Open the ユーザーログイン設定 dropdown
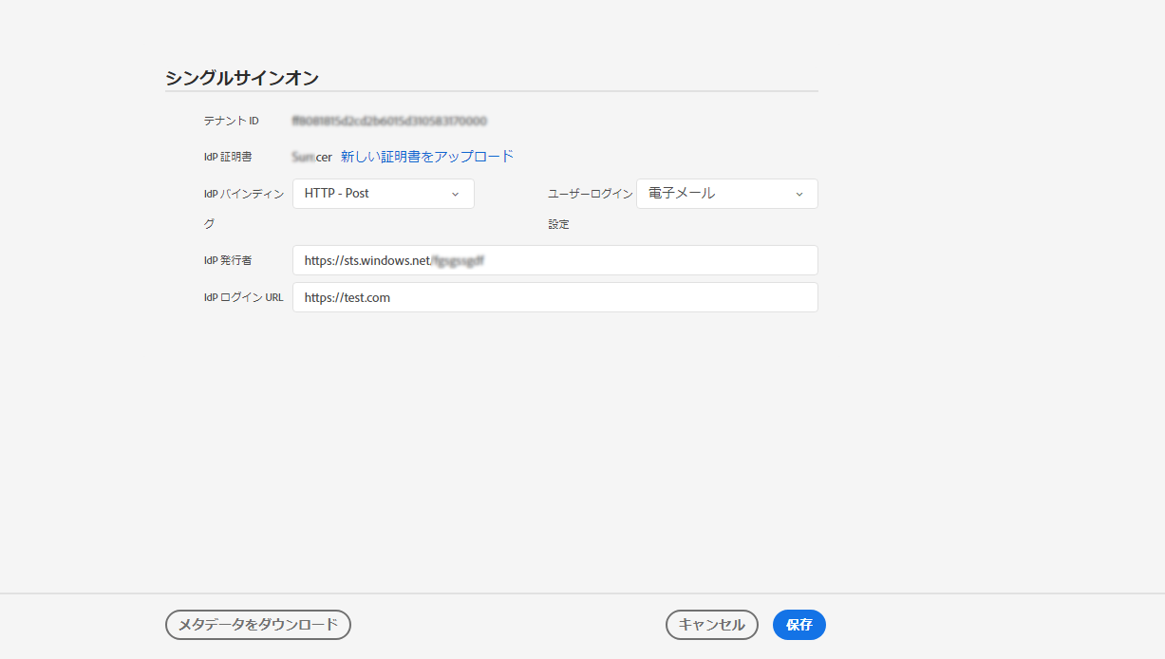 pyautogui.click(x=726, y=193)
